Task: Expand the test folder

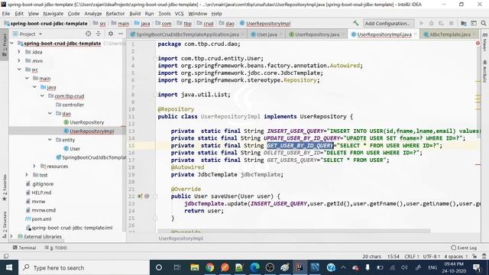Action: tap(27, 175)
